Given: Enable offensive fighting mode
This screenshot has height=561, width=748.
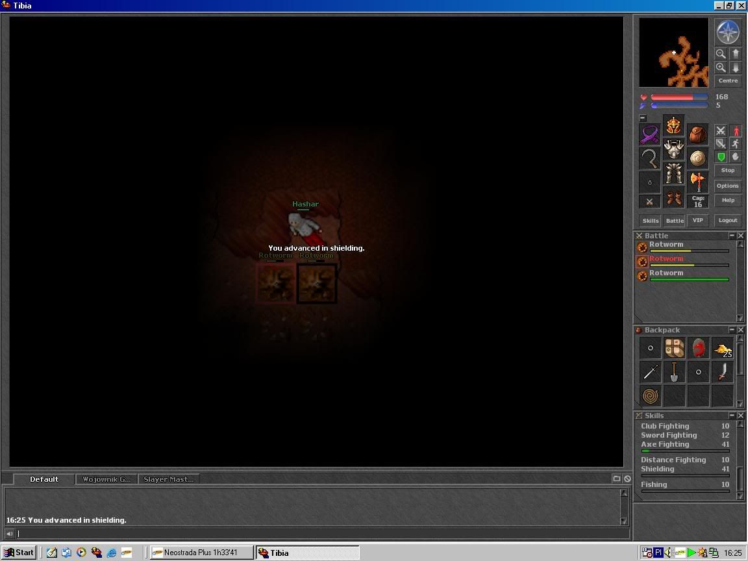Looking at the screenshot, I should coord(721,131).
